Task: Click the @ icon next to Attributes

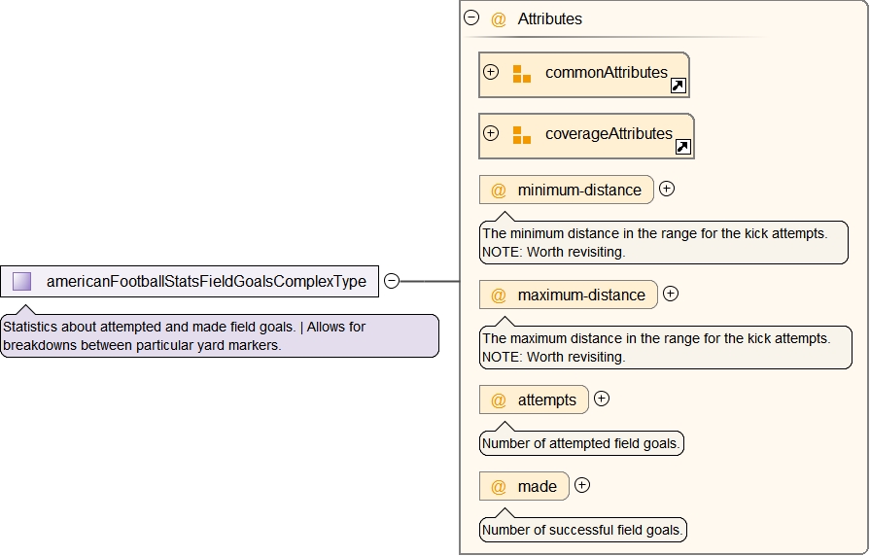Action: pyautogui.click(x=499, y=18)
